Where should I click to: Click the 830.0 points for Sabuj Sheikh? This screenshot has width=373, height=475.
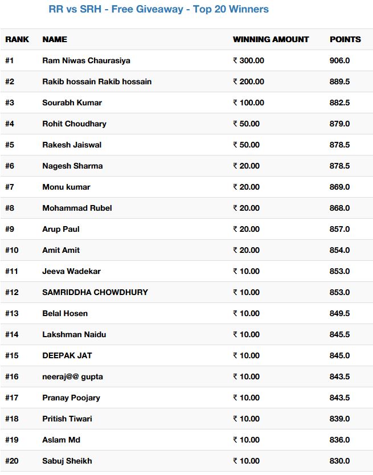point(339,461)
